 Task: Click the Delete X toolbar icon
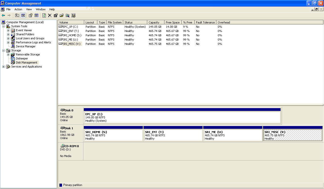pos(50,15)
